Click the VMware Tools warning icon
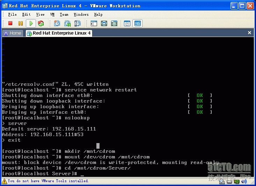Image resolution: width=256 pixels, height=186 pixels. coord(4,181)
